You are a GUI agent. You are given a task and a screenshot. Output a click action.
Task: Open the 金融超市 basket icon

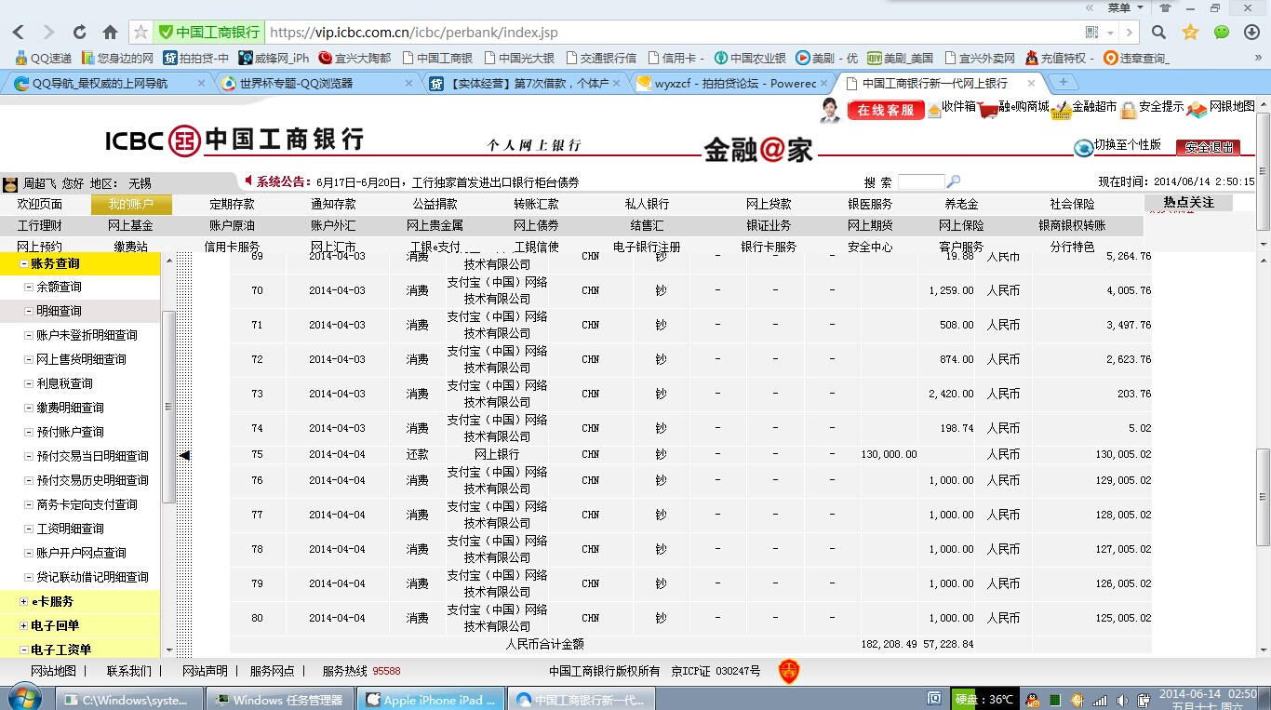pyautogui.click(x=1061, y=110)
